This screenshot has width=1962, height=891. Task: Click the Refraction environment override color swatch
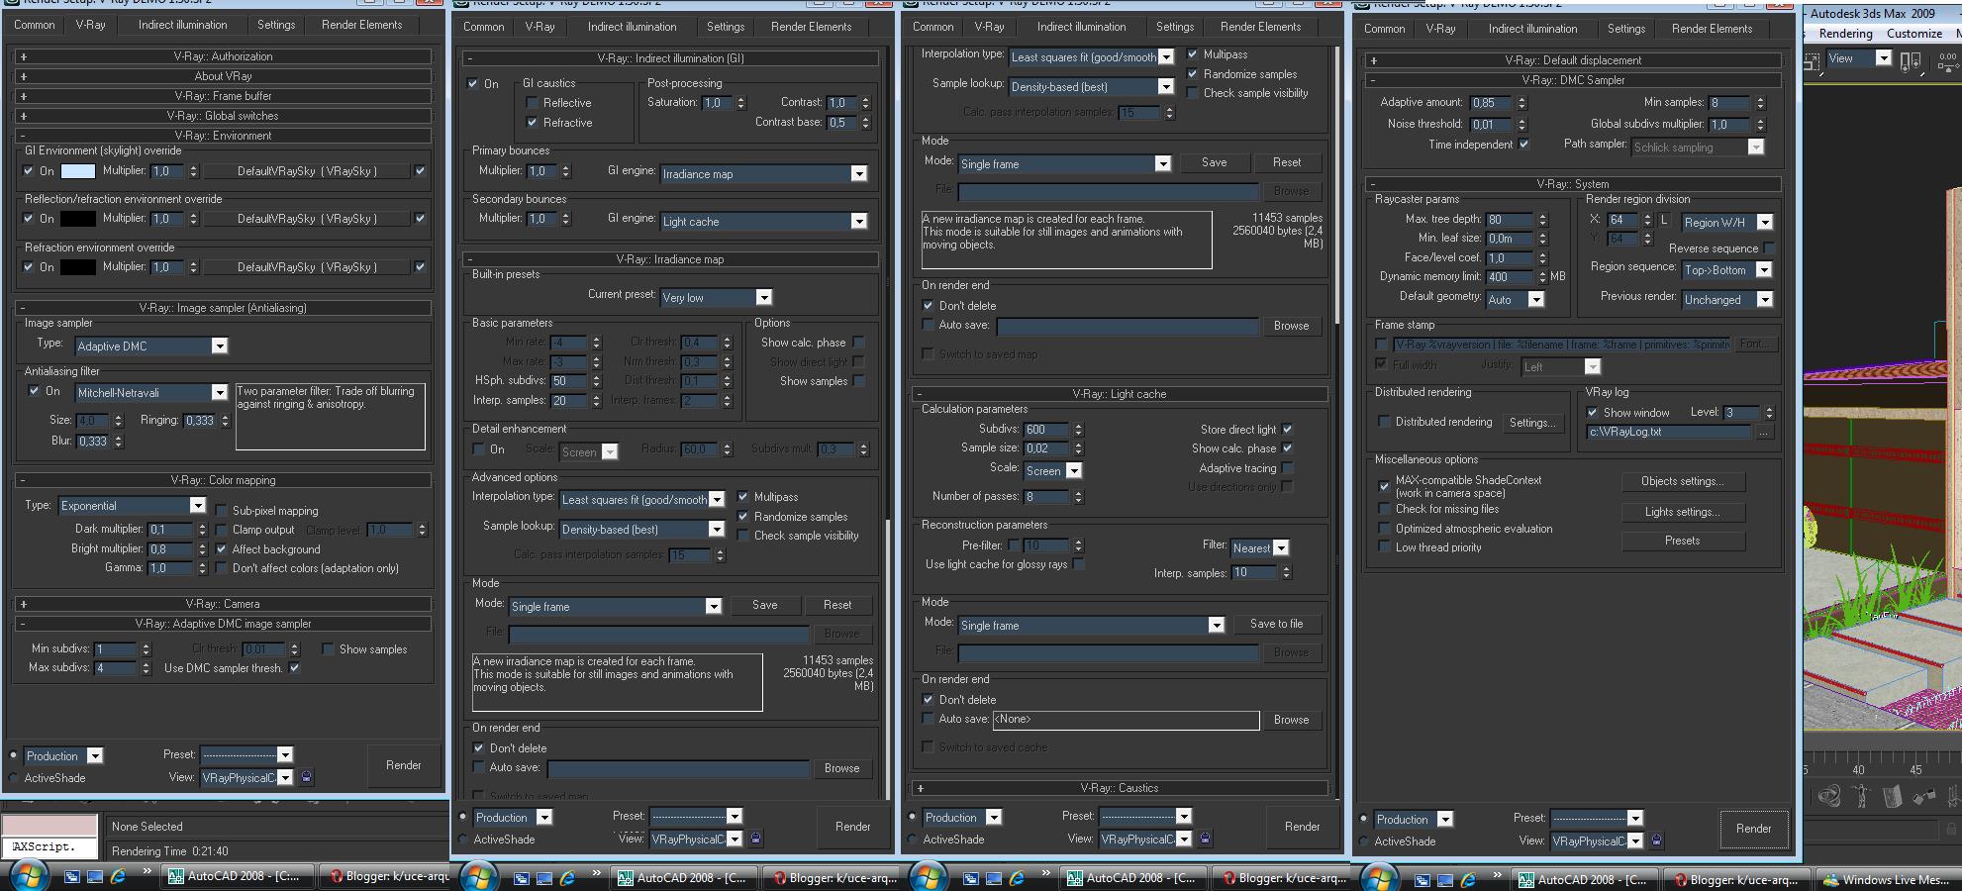[x=78, y=267]
